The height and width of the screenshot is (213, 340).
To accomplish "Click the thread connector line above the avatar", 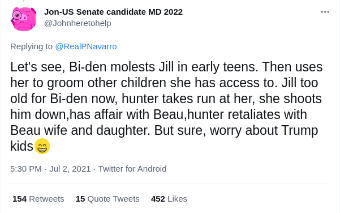I will (24, 1).
